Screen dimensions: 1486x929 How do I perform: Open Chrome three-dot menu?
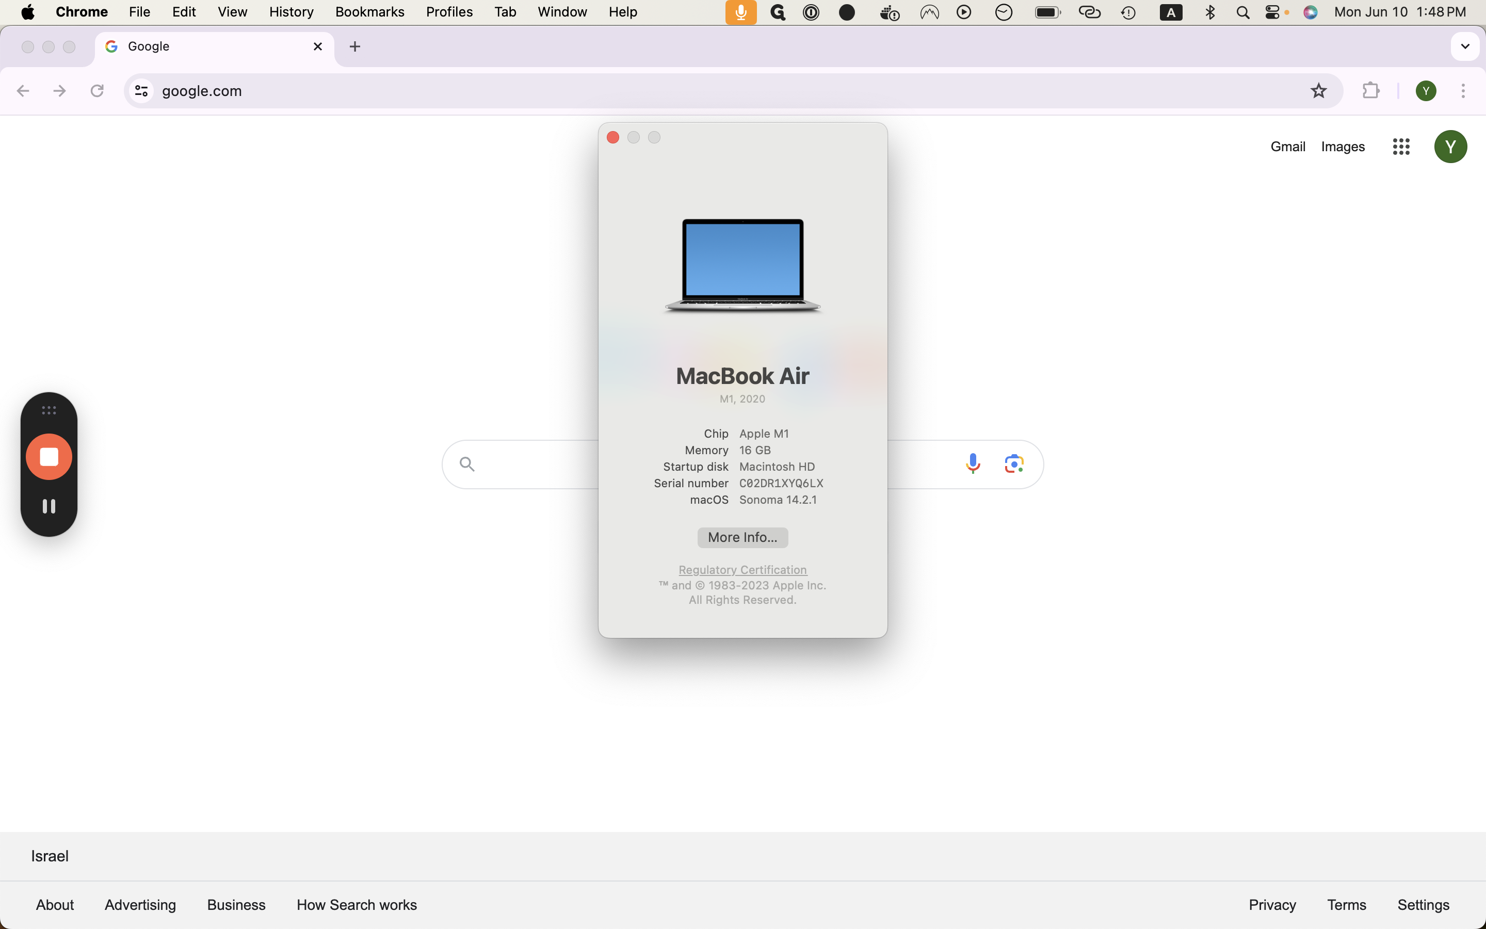pyautogui.click(x=1463, y=91)
